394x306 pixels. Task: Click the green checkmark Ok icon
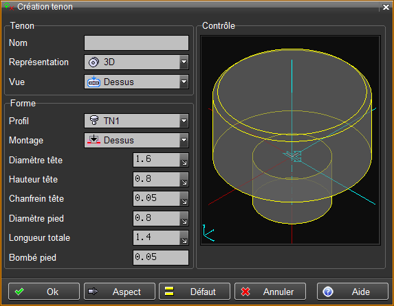coord(19,292)
